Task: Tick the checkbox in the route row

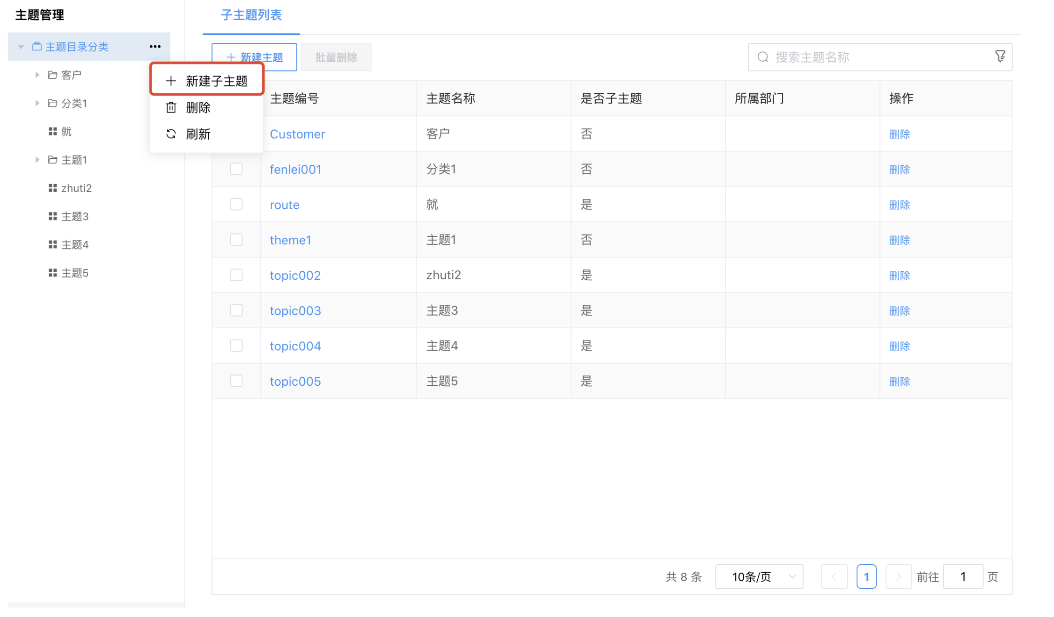Action: [x=236, y=204]
